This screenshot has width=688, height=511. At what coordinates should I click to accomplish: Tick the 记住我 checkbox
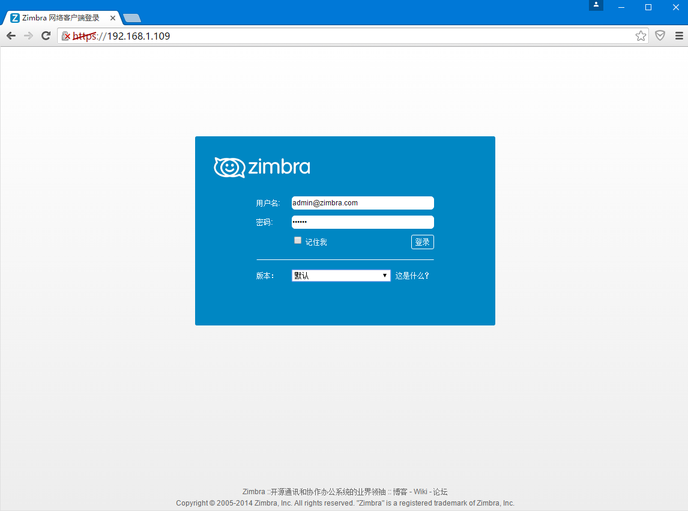[298, 240]
